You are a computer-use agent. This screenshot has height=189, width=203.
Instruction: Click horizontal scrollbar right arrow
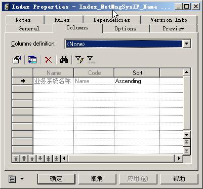pyautogui.click(x=179, y=159)
